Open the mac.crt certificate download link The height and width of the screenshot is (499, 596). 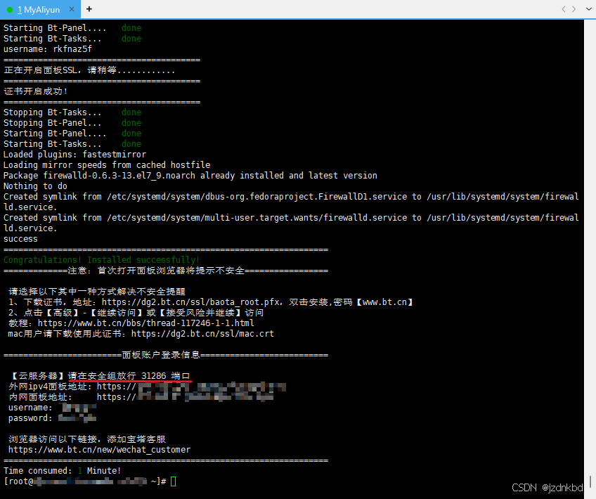pos(202,334)
